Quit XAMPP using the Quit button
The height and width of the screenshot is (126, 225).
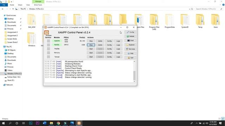click(130, 57)
